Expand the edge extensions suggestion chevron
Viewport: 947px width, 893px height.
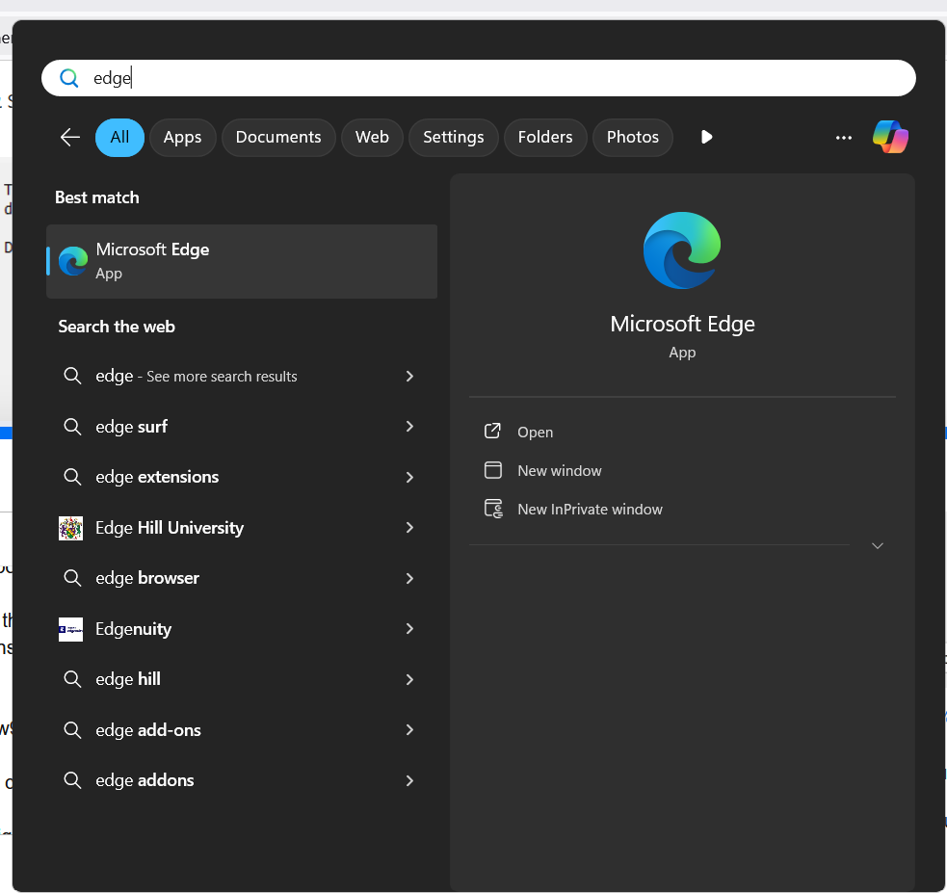409,477
